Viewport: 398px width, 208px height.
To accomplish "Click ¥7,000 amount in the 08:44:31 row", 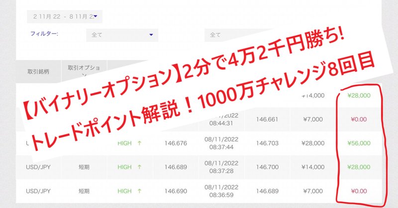I will (313, 119).
